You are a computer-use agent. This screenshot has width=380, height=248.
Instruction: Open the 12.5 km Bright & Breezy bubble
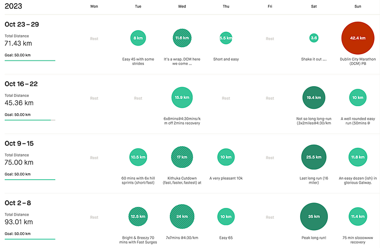coord(138,217)
